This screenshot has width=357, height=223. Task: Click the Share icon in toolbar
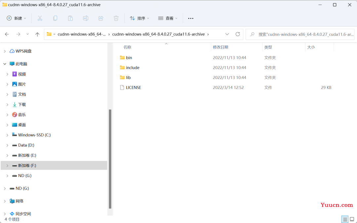(101, 18)
